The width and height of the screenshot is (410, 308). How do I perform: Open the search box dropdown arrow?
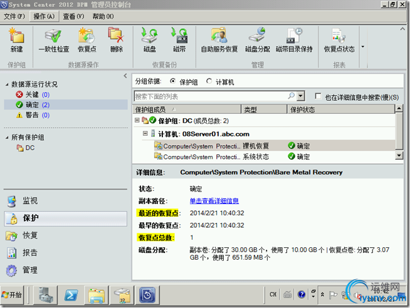(301, 96)
